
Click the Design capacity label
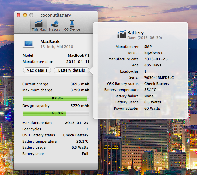click(x=36, y=106)
